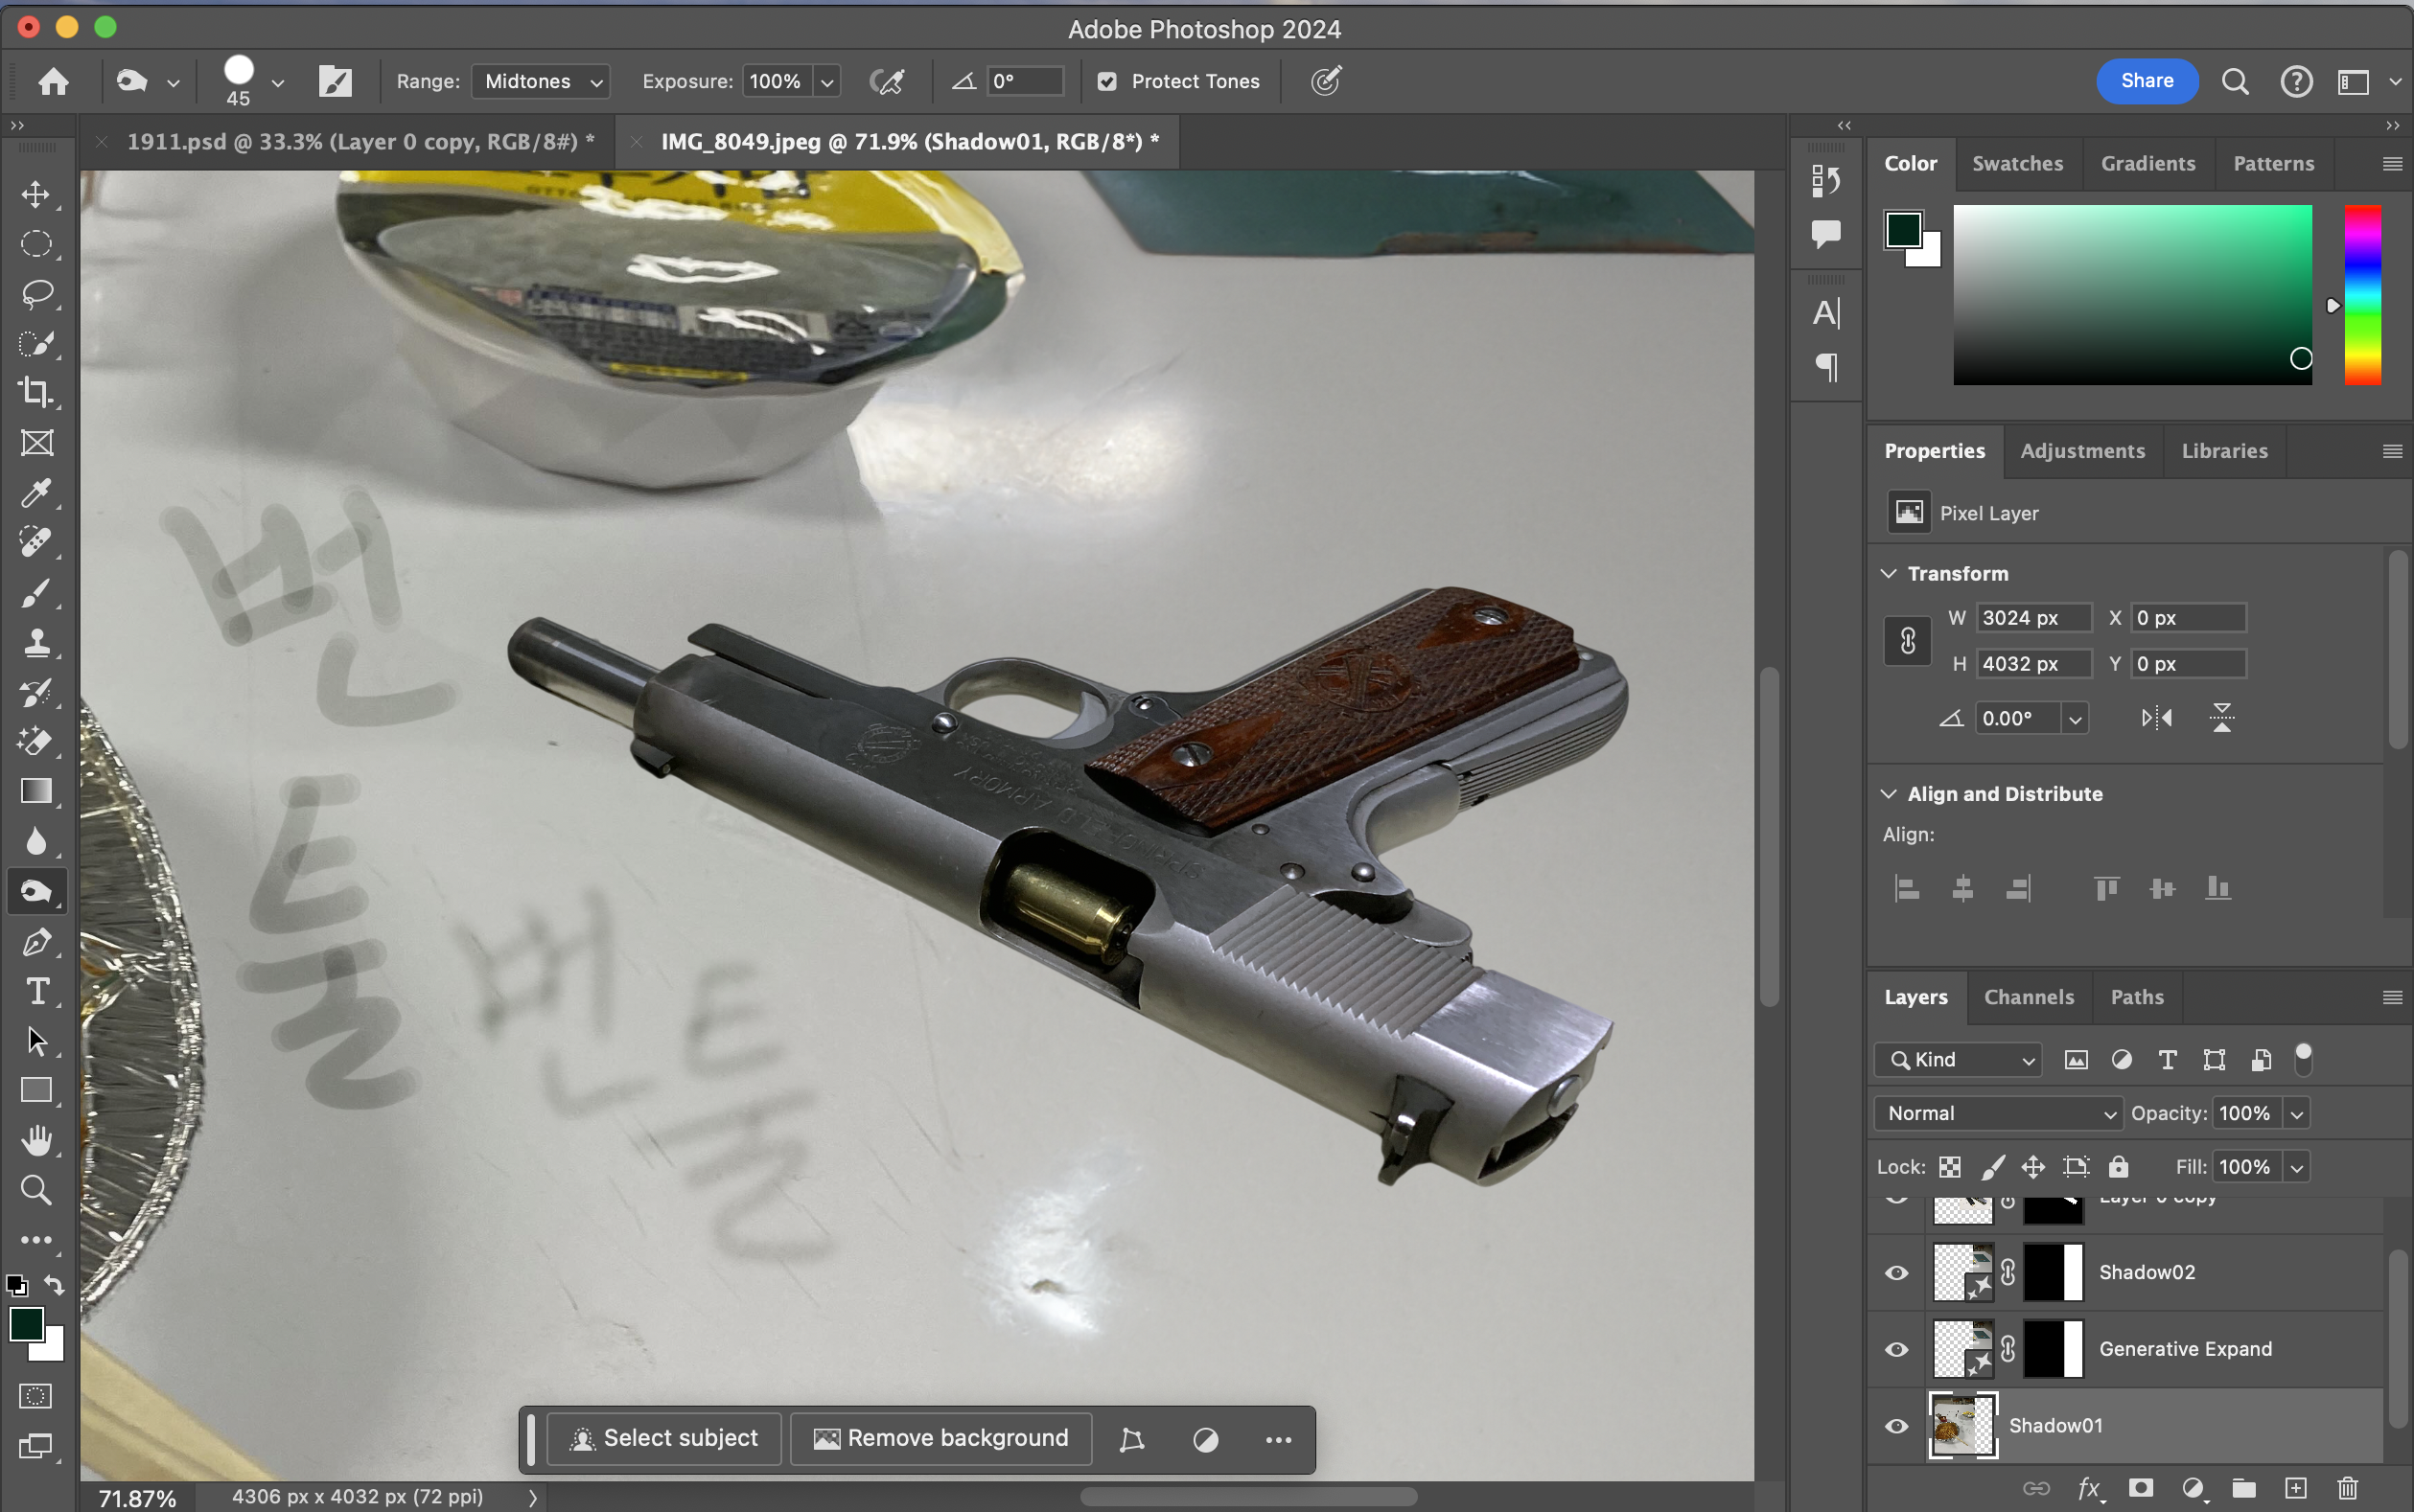Select the Zoom tool
The image size is (2414, 1512).
[x=36, y=1190]
